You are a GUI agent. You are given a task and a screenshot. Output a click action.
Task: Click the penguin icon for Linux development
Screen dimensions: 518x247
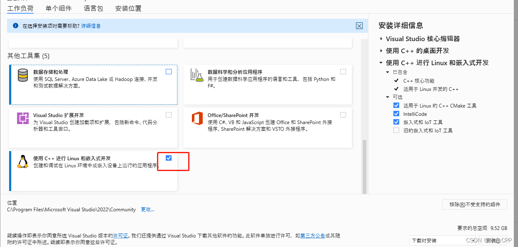pos(23,161)
